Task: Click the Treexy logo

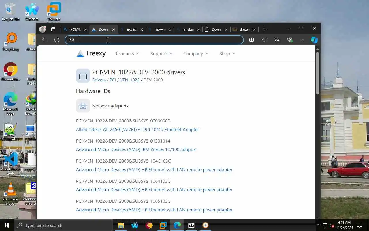Action: 91,53
